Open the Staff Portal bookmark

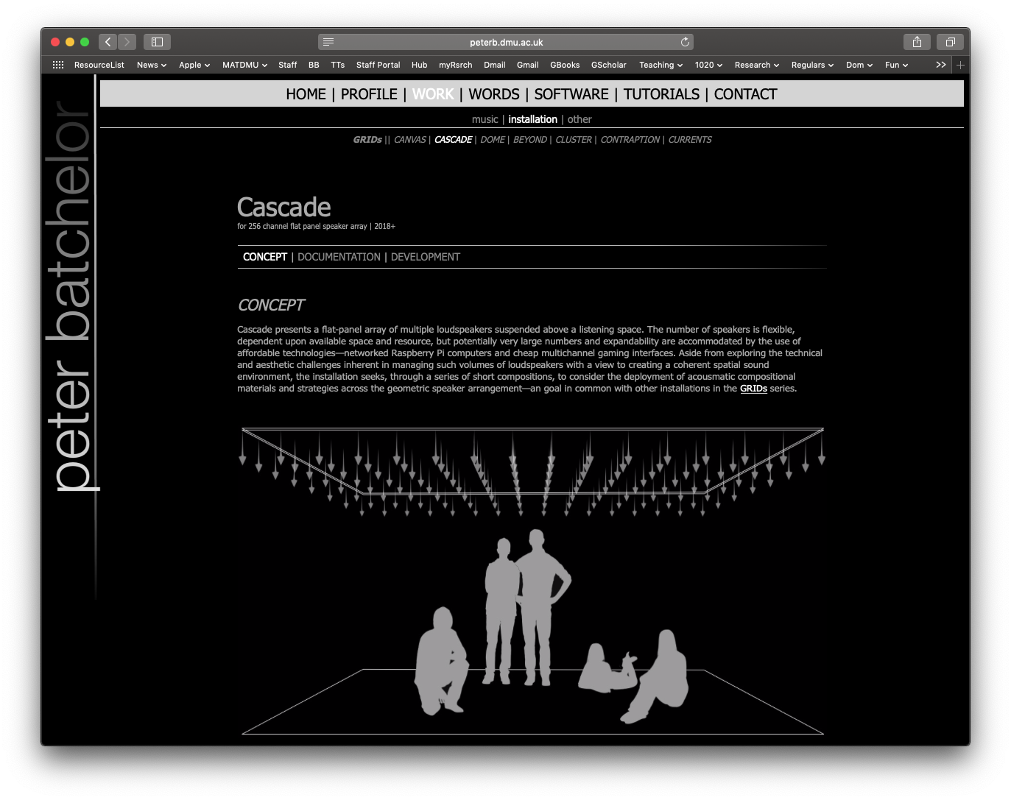point(378,65)
